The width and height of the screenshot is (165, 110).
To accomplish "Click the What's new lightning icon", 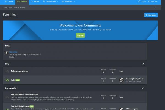I will click(x=44, y=1).
